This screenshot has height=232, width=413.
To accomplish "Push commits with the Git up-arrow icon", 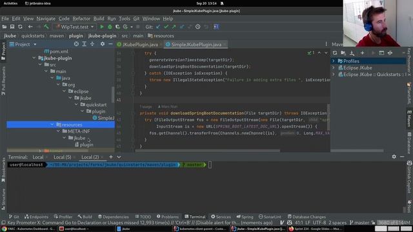I will pos(174,27).
